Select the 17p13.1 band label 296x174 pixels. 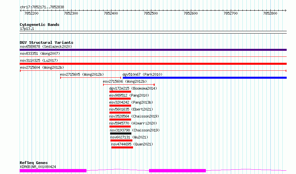[27, 29]
